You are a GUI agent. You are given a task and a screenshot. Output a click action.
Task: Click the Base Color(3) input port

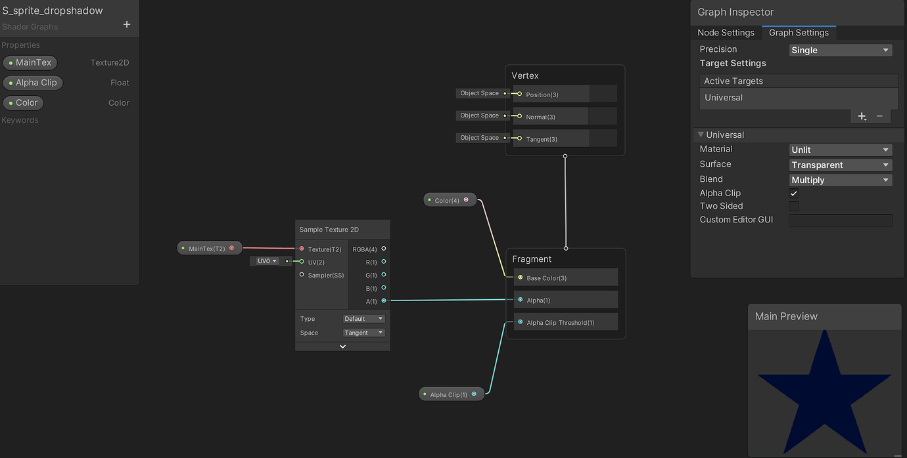click(x=520, y=278)
